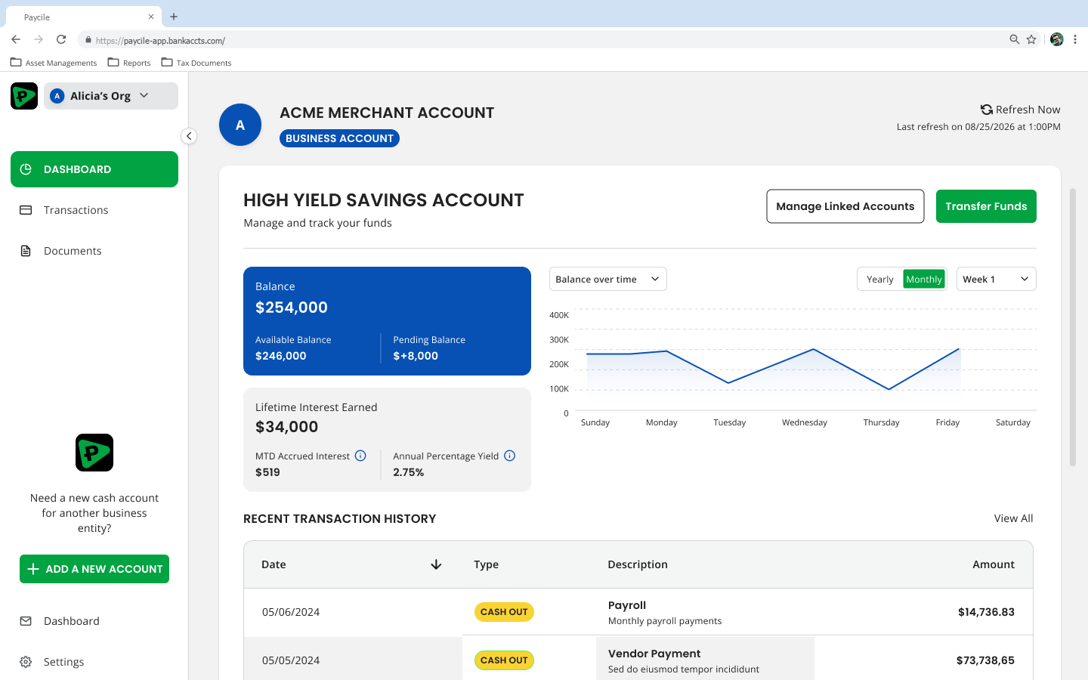Collapse the sidebar with the chevron arrow

[x=189, y=136]
